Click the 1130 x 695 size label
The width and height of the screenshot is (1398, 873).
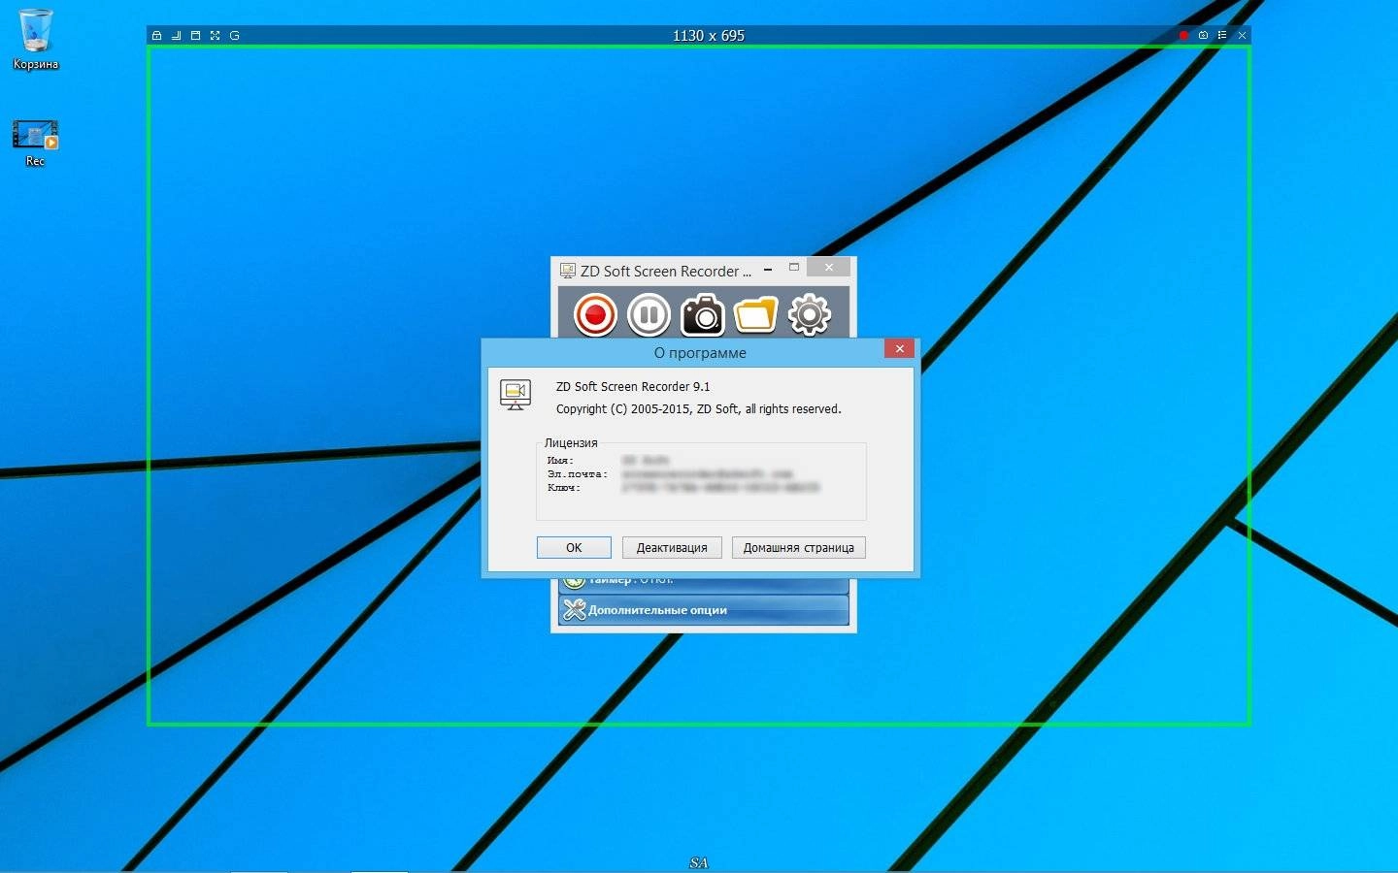pos(709,35)
